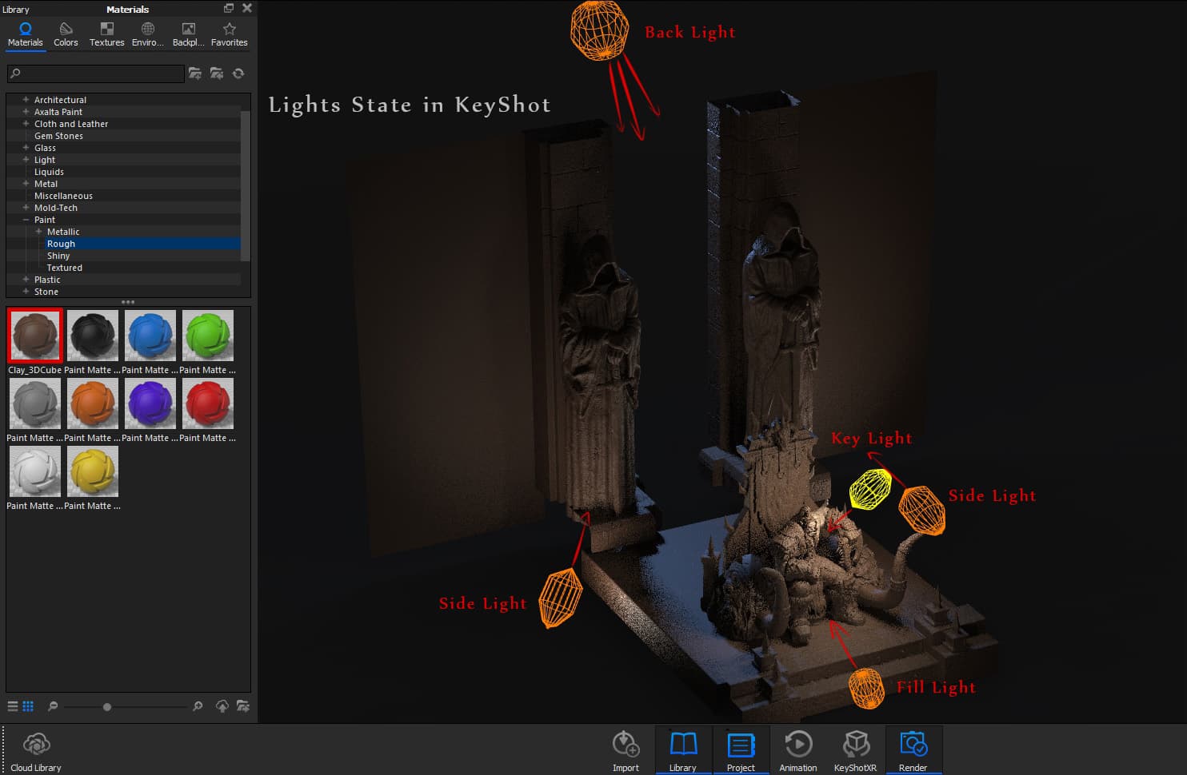Select the Clay_3DCube material thumbnail
Viewport: 1187px width, 775px height.
tap(35, 336)
